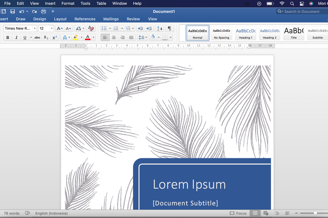
Task: Click the Increase Indent icon
Action: pyautogui.click(x=149, y=29)
